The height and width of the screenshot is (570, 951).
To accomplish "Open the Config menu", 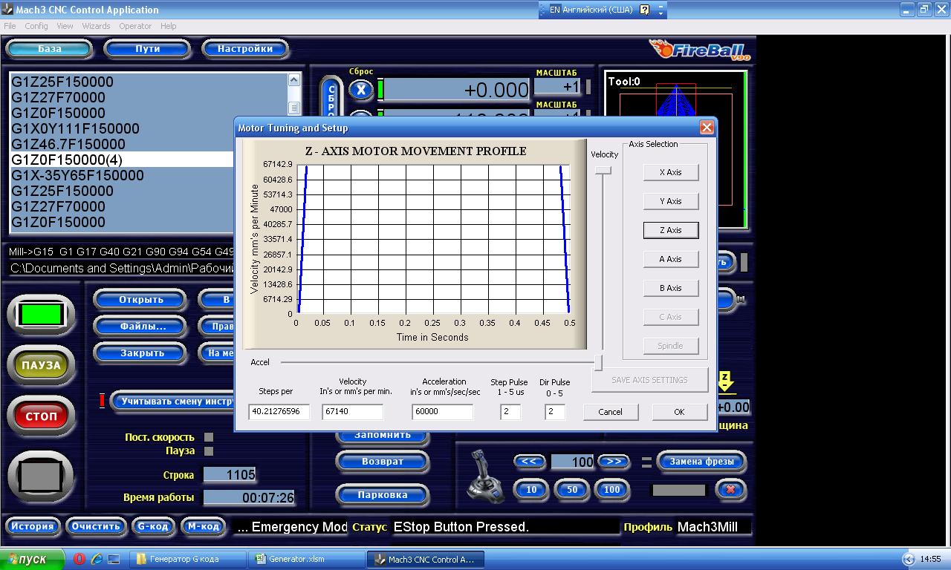I will (36, 26).
